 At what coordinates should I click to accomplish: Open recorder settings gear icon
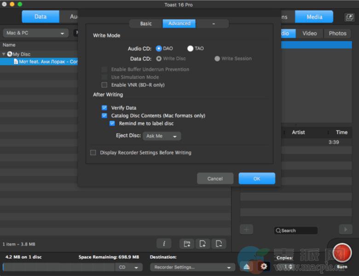coord(264,266)
